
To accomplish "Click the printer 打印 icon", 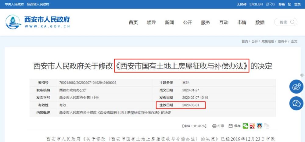I will point(214,126).
